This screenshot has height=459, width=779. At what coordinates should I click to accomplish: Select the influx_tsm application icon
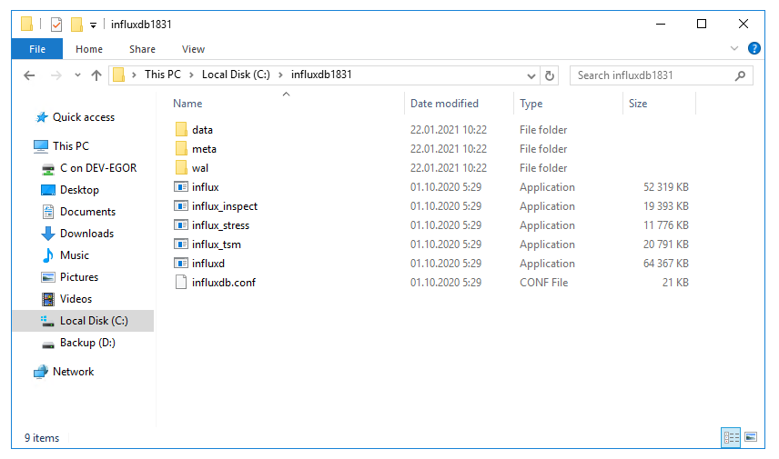click(x=181, y=244)
